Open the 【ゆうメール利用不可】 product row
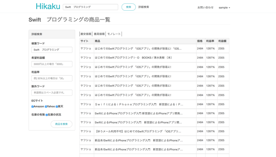 coord(133,131)
